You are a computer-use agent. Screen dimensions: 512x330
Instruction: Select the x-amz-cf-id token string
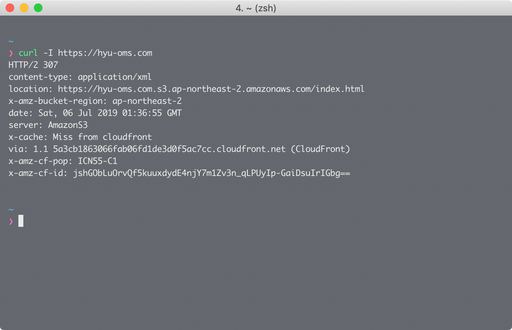[211, 173]
